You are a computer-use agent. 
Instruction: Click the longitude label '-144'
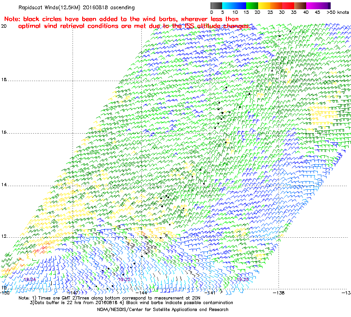(141, 293)
